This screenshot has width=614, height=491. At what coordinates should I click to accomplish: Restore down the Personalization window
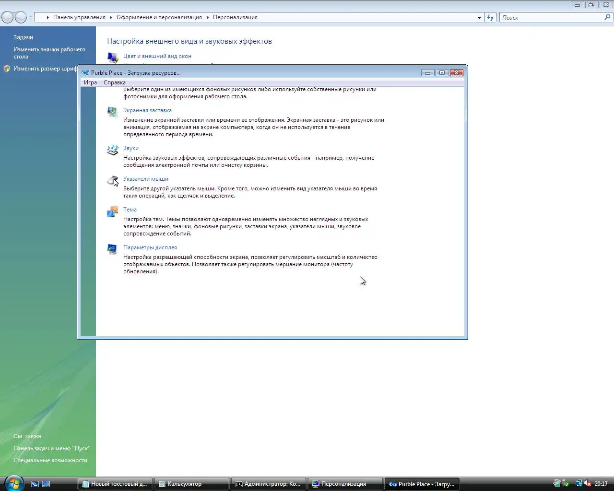591,5
